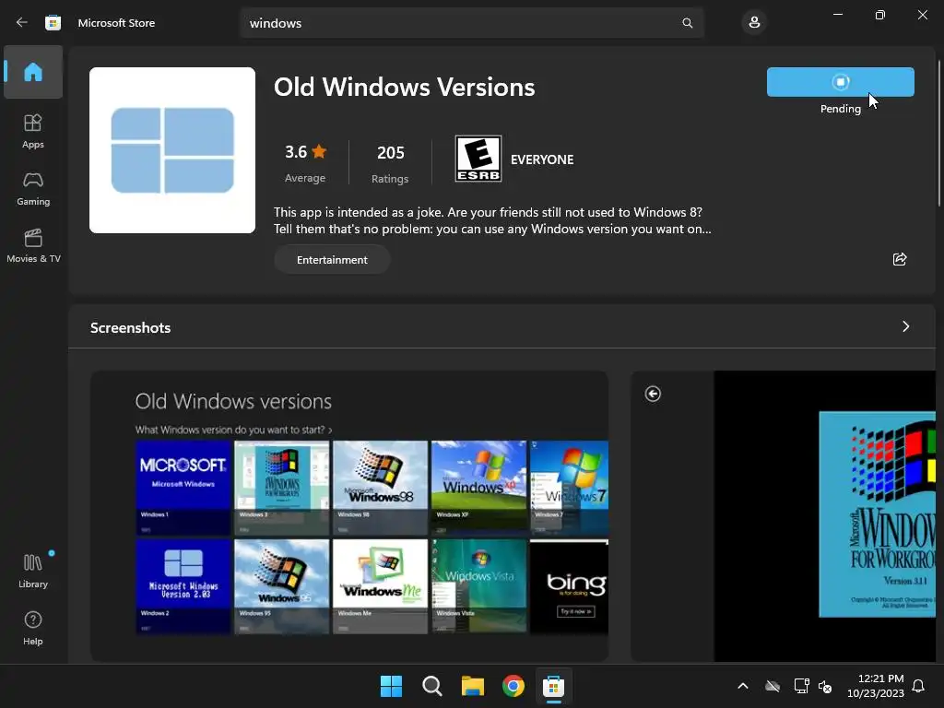
Task: Go back using the back arrow
Action: click(22, 22)
